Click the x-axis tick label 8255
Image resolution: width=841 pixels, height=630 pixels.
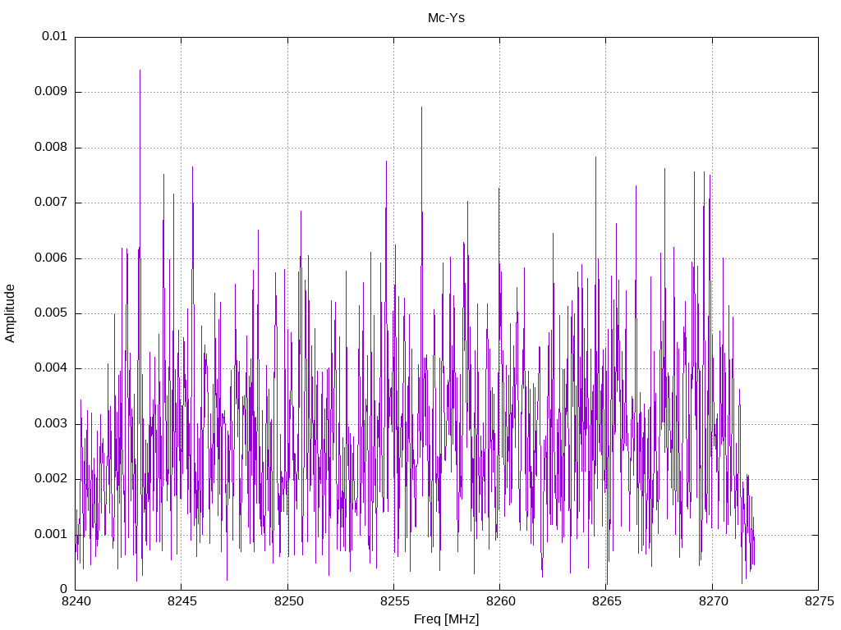pos(394,601)
